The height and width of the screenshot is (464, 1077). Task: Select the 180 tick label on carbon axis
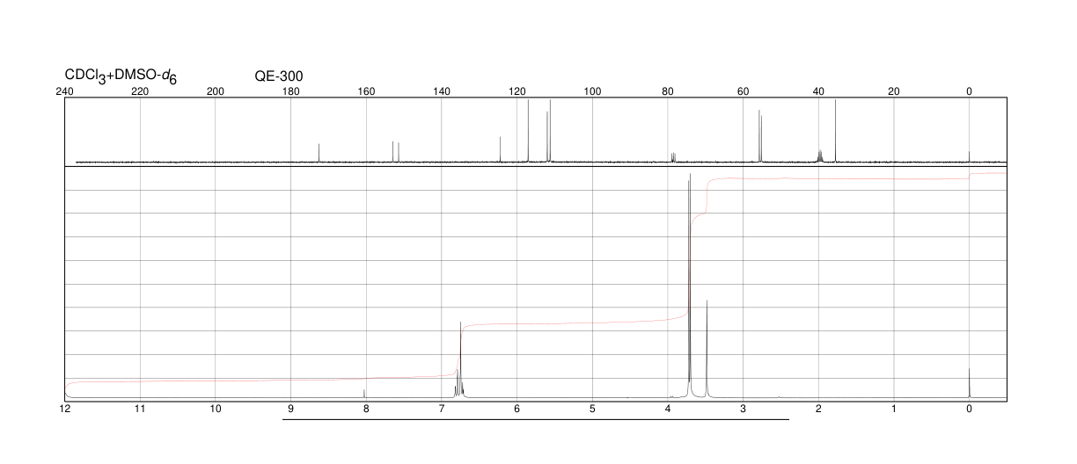(x=290, y=91)
